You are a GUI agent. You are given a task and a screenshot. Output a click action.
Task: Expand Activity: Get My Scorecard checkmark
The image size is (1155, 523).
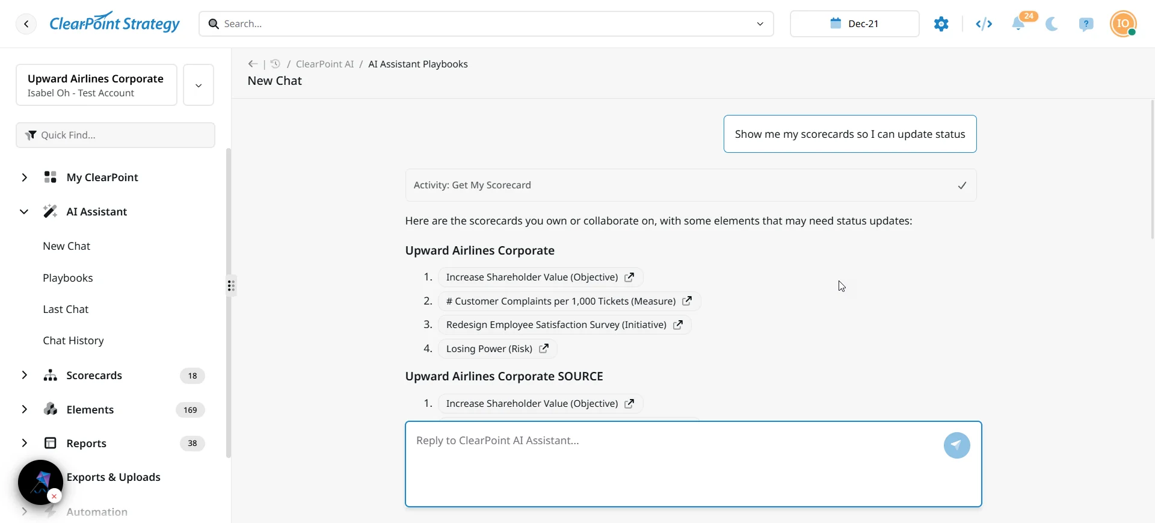962,185
